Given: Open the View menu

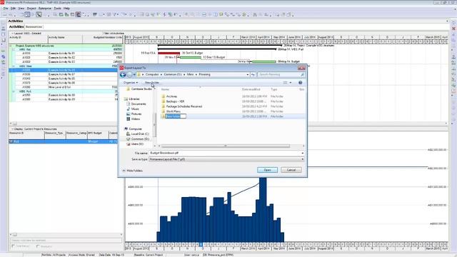Looking at the screenshot, I should tap(21, 9).
